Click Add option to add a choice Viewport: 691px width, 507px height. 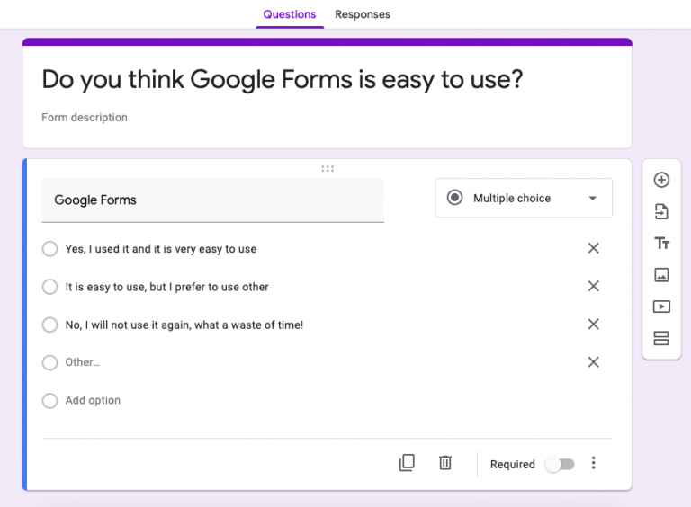click(93, 401)
